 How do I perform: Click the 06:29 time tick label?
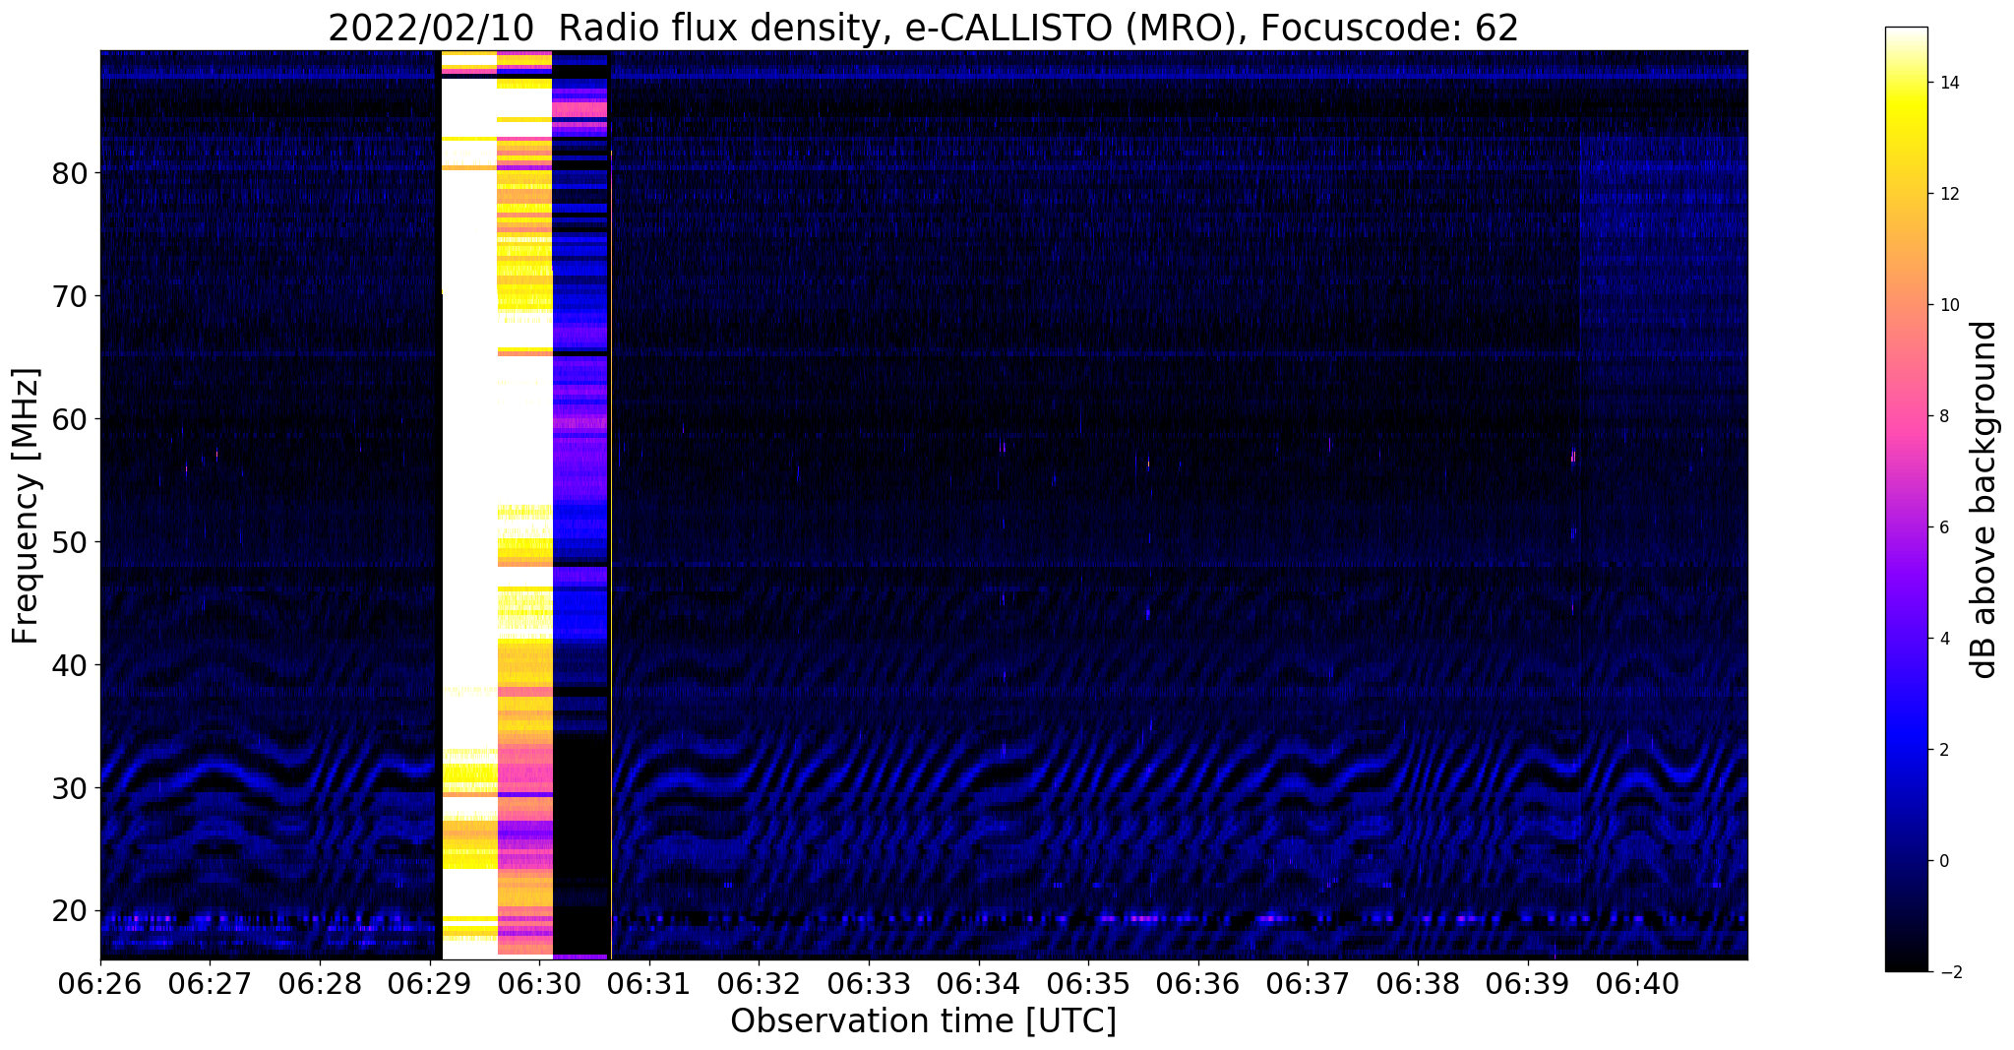tap(429, 984)
